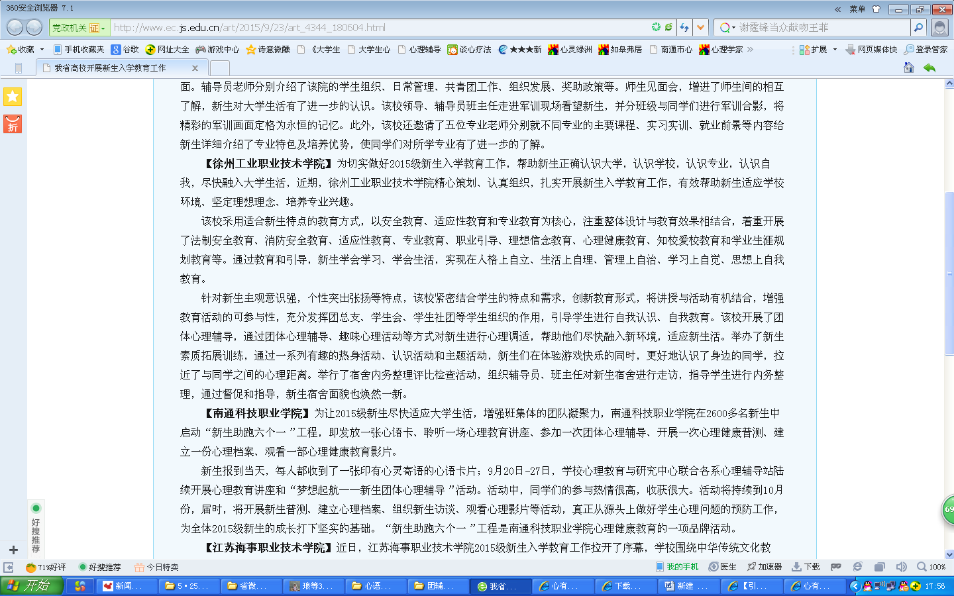This screenshot has height=596, width=954.
Task: Click the green undo-close-tab arrow icon
Action: pos(929,68)
